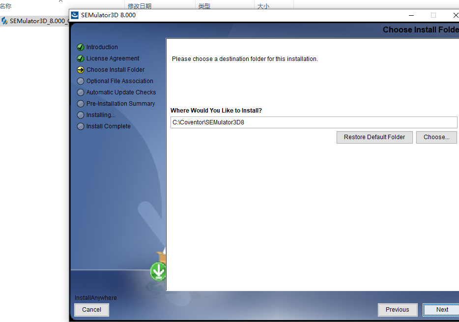Click the gray circle beside Install Complete
This screenshot has height=322, width=459.
tap(81, 126)
